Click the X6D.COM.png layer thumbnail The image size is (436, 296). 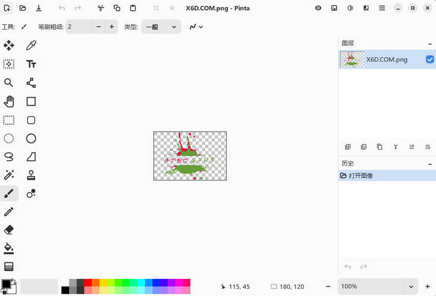tap(352, 59)
